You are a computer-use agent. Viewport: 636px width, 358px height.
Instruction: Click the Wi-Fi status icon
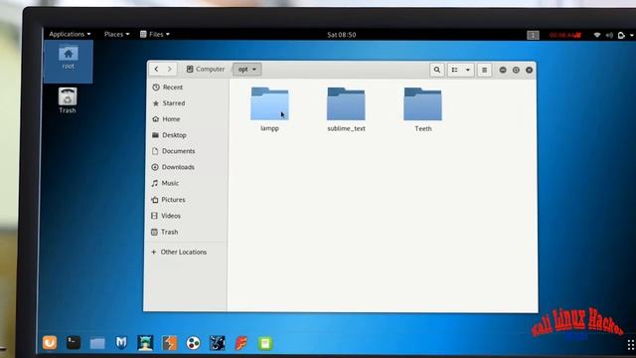(596, 36)
